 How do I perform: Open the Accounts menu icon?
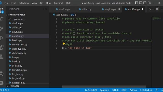coord(2,74)
